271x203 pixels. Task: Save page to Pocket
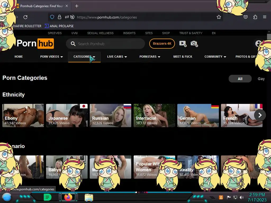245,17
